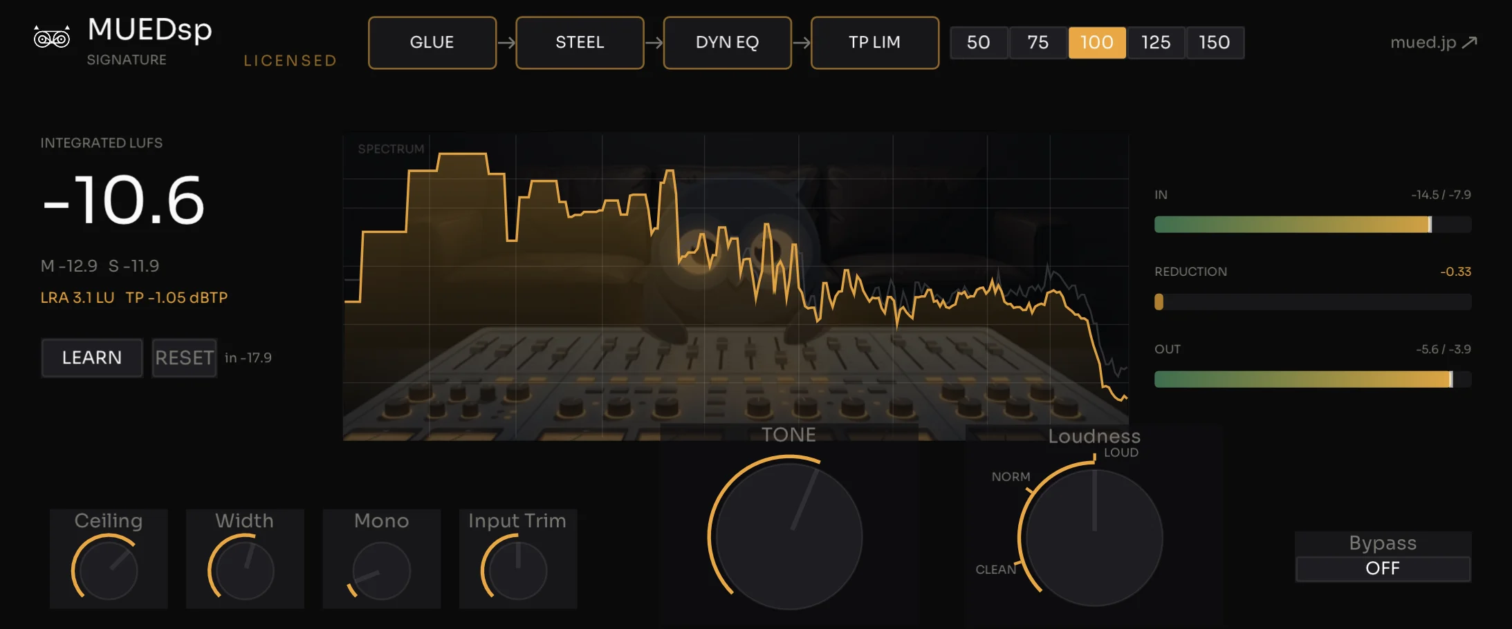This screenshot has width=1512, height=629.
Task: Select the 150 scale option
Action: point(1215,43)
